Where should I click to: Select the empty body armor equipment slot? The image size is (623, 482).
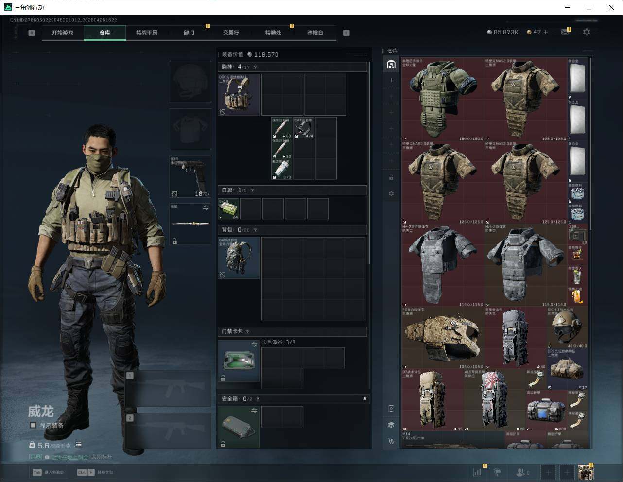(190, 129)
